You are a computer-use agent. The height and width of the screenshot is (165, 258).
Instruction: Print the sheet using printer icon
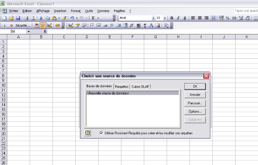tap(26, 18)
